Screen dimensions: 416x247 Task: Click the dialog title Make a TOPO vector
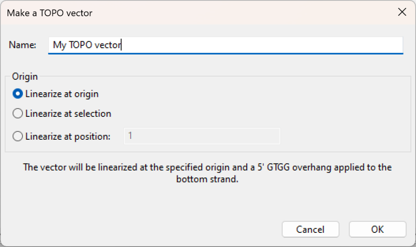click(x=49, y=13)
